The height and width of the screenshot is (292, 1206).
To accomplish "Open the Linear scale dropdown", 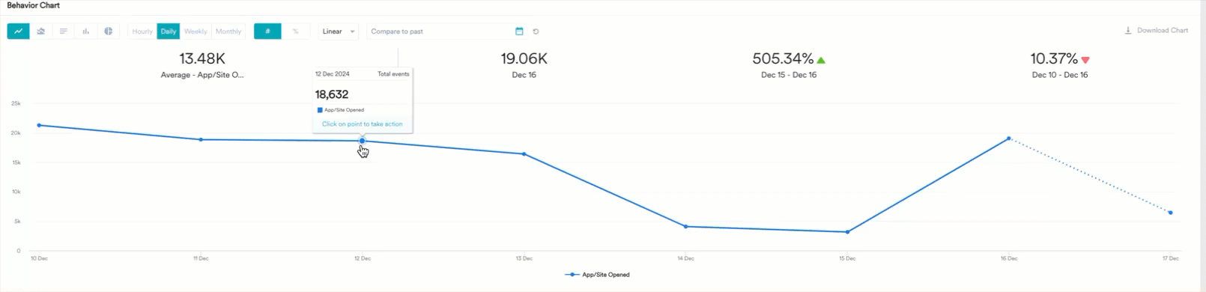I will pos(339,31).
